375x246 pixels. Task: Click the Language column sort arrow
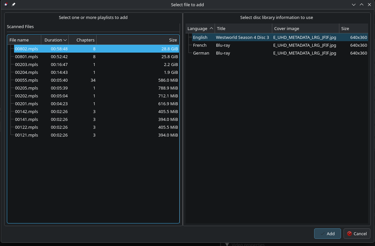click(211, 29)
